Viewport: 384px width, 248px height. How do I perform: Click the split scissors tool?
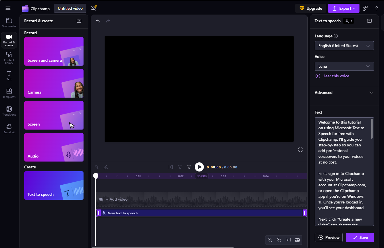tap(106, 167)
